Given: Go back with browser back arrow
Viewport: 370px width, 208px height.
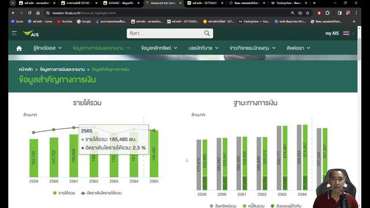Looking at the screenshot, I should tap(13, 13).
